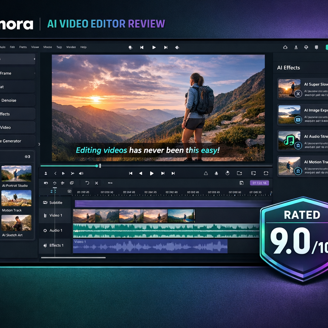Mute the Audio 1 track
Image resolution: width=328 pixels, height=328 pixels.
(x=45, y=230)
